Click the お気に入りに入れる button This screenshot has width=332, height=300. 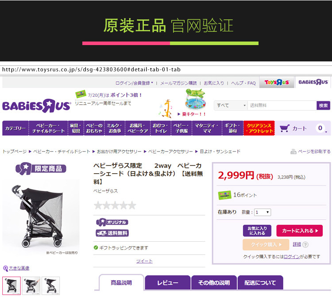[257, 231]
